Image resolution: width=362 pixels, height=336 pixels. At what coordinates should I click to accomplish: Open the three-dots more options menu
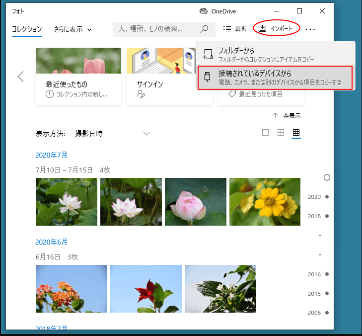(x=310, y=29)
